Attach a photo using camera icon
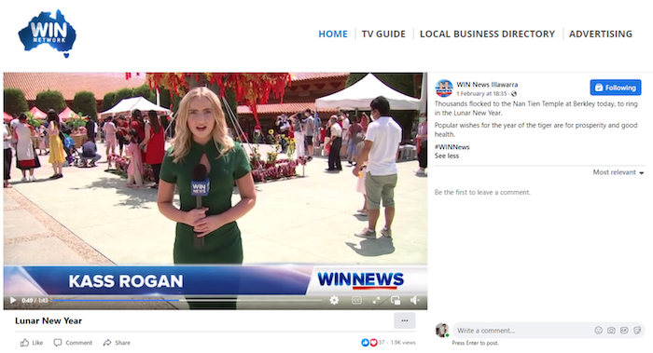The width and height of the screenshot is (653, 353). click(x=611, y=331)
